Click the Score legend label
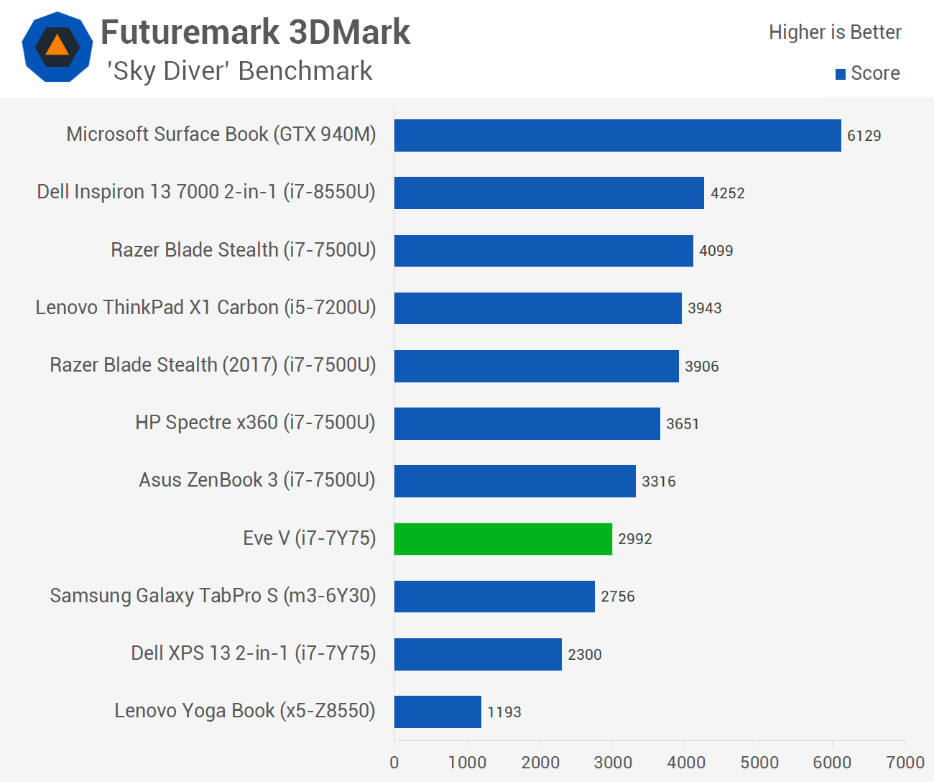This screenshot has width=934, height=782. pyautogui.click(x=875, y=73)
